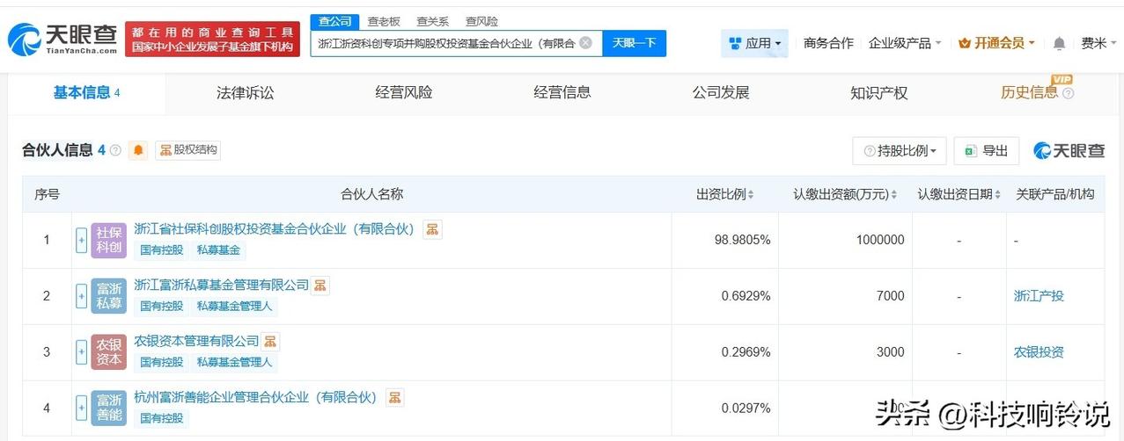Image resolution: width=1124 pixels, height=441 pixels.
Task: Open the 开通会员 membership dropdown
Action: click(996, 43)
